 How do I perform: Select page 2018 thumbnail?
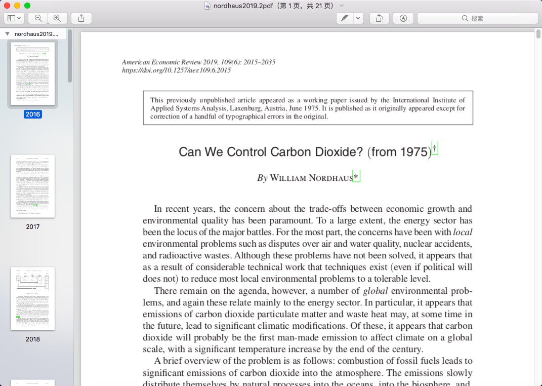32,298
